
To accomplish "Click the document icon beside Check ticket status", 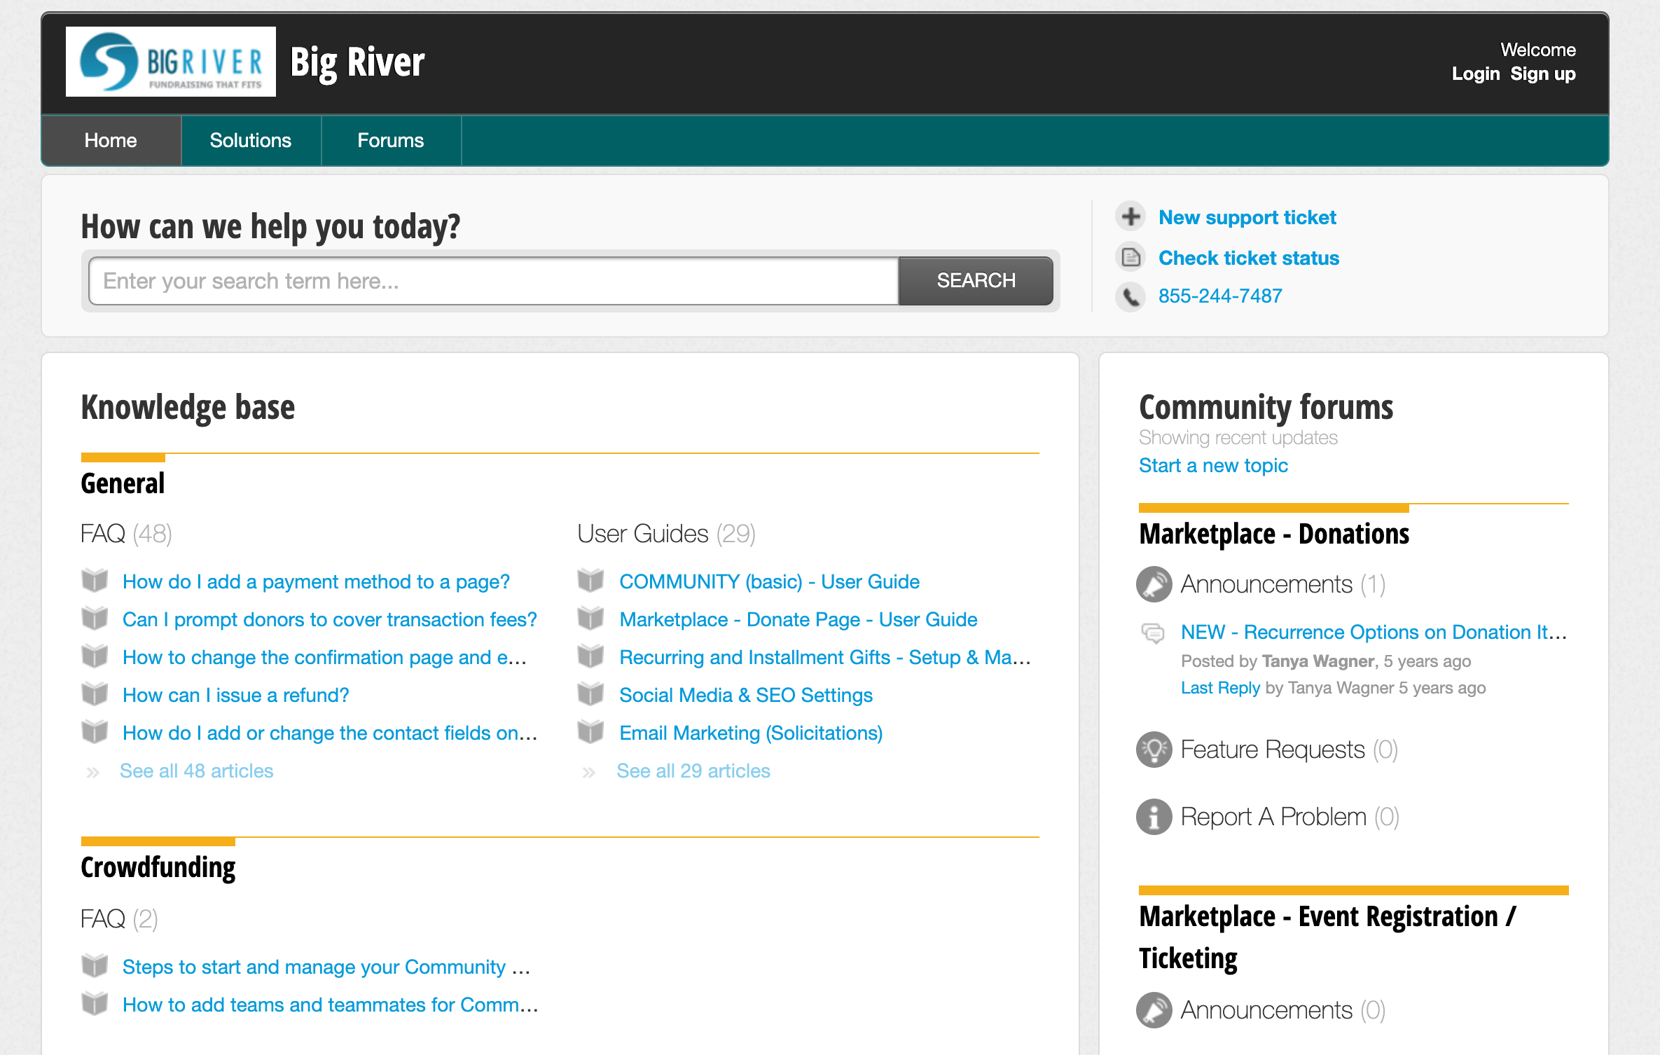I will point(1130,257).
